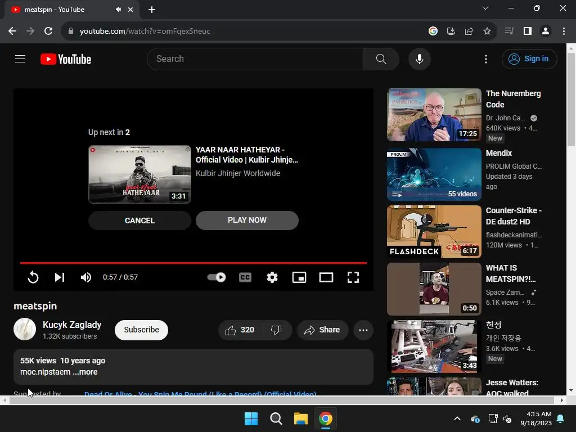This screenshot has width=576, height=432.
Task: Play the next video now
Action: [x=247, y=220]
